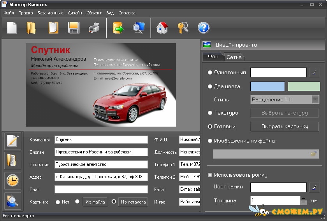Select the Однотонный background radio option
The height and width of the screenshot is (221, 327).
point(210,72)
